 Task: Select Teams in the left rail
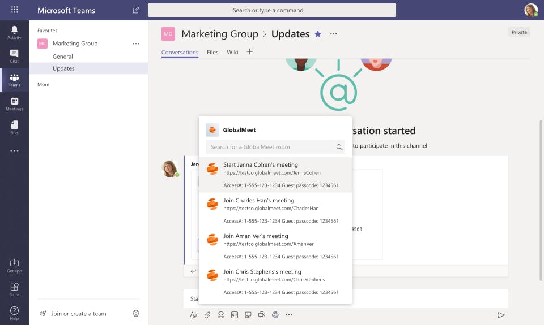point(14,80)
